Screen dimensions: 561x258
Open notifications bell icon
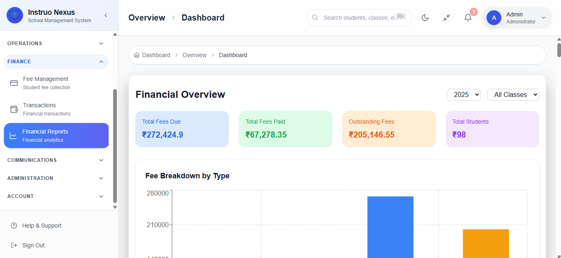[468, 18]
